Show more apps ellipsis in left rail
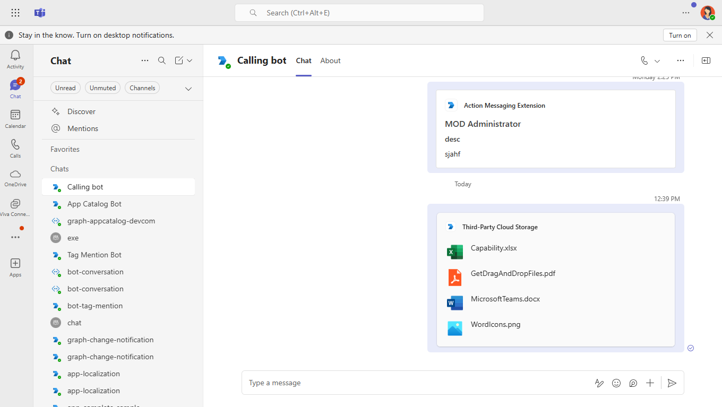Viewport: 722px width, 407px height. pos(15,237)
